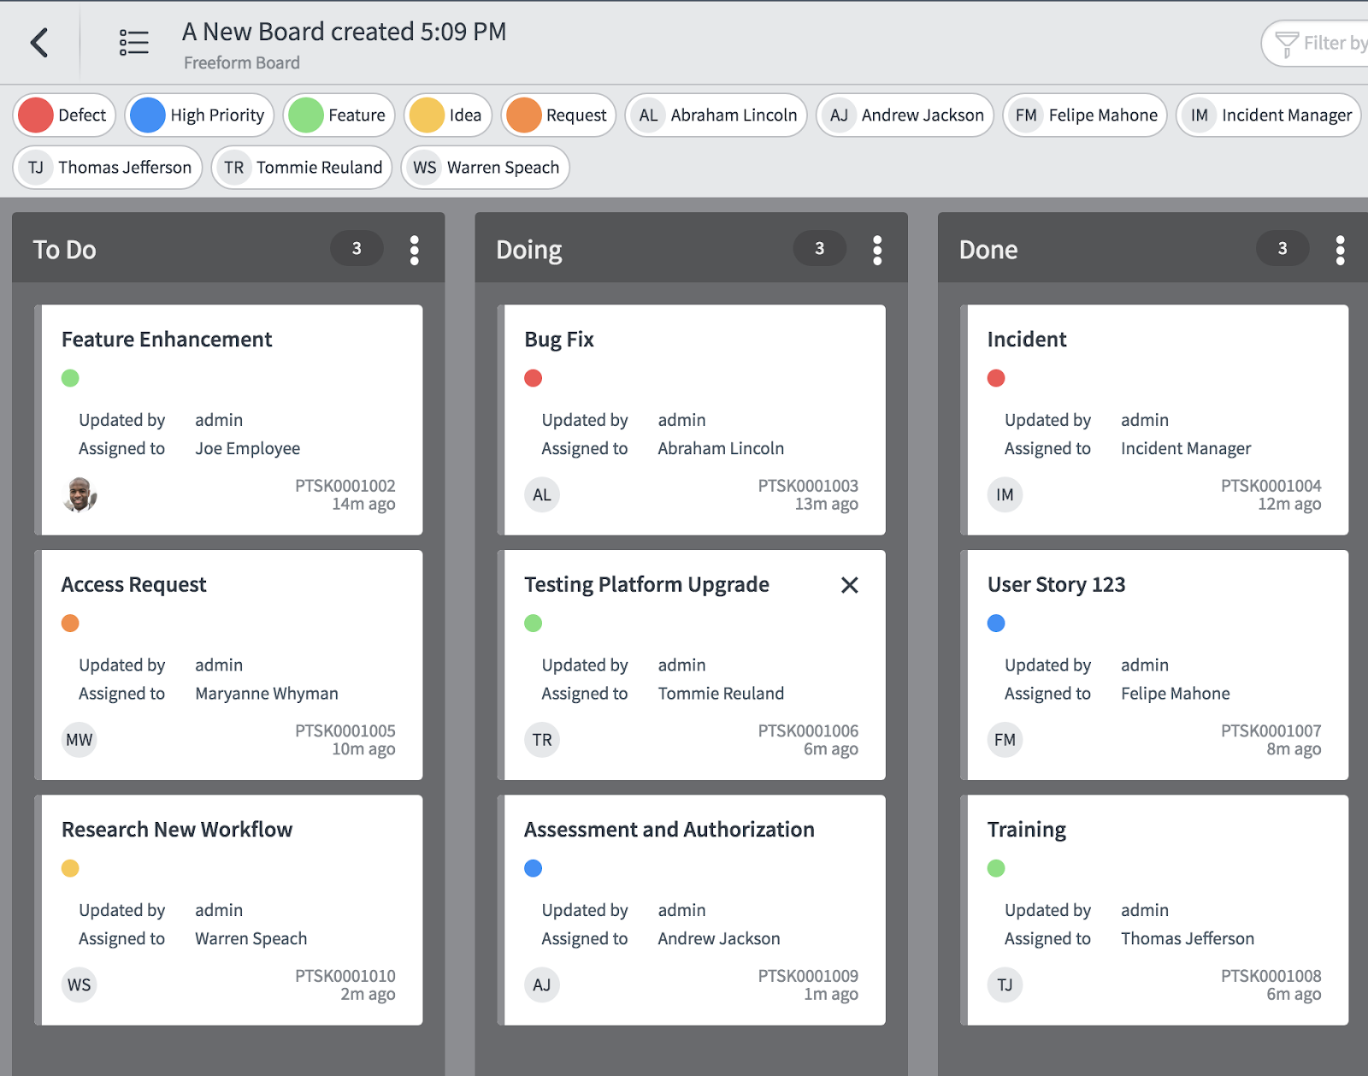Filter by Abraham Lincoln assignee chip

716,115
